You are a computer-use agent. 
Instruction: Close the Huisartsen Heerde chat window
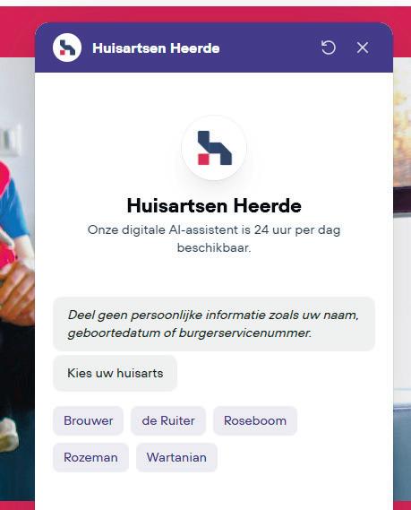(363, 48)
